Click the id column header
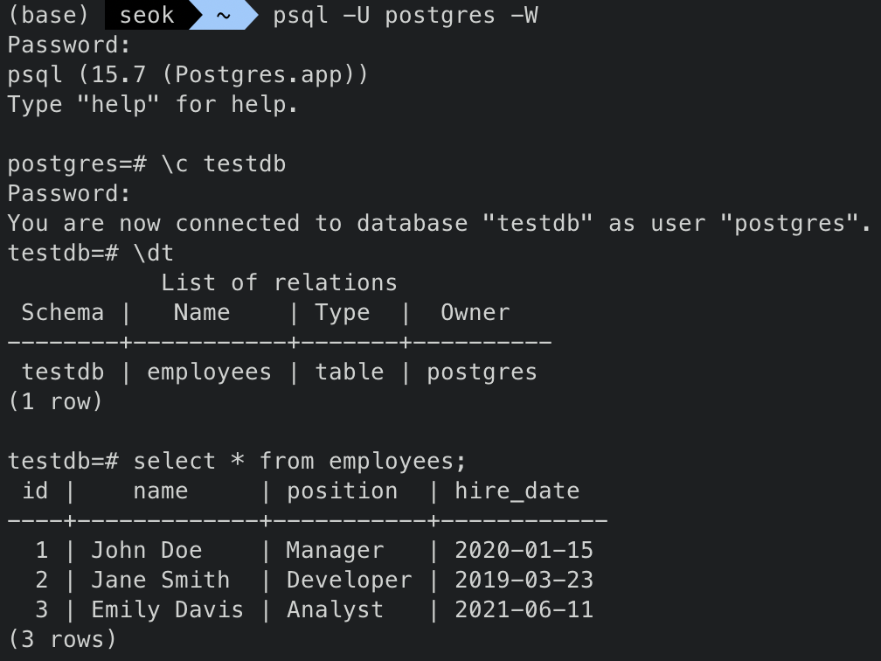This screenshot has height=661, width=881. tap(35, 491)
